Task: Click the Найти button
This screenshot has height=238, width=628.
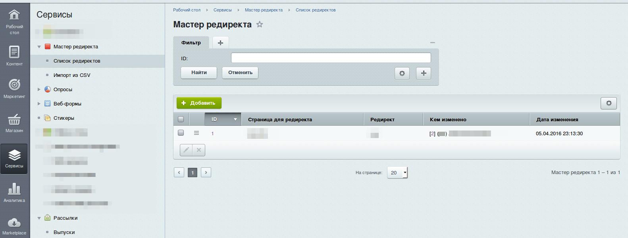Action: pyautogui.click(x=199, y=73)
